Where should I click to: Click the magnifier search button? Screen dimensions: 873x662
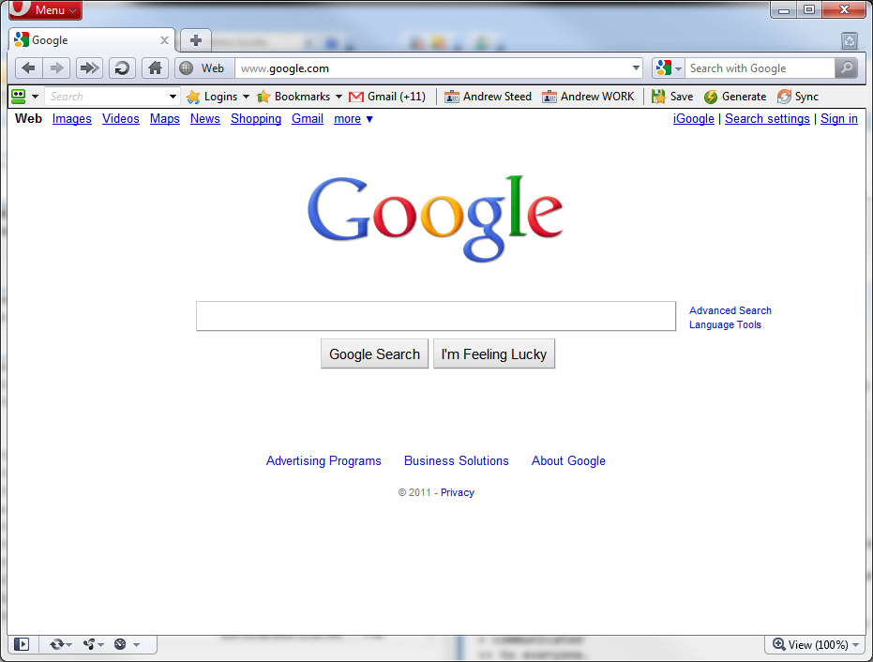click(x=846, y=68)
